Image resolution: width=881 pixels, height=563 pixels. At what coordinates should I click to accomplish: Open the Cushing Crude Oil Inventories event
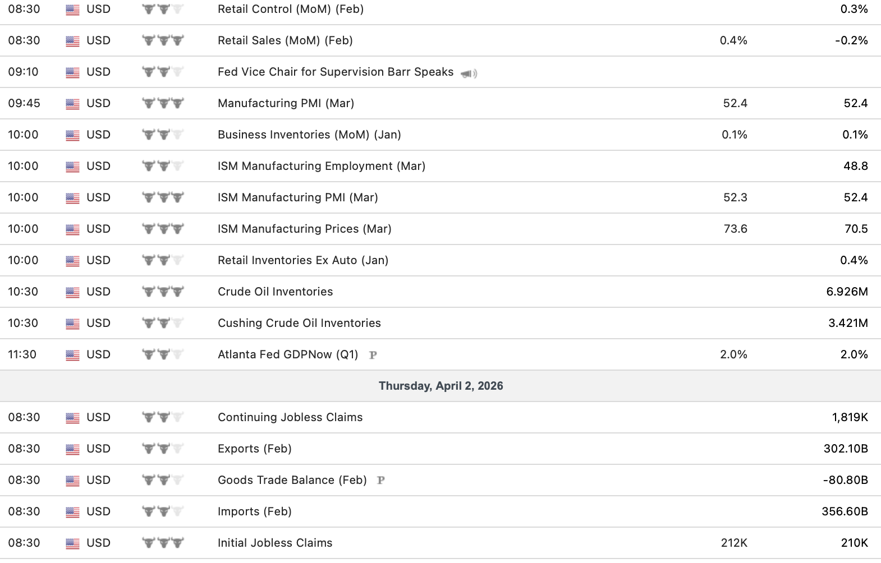tap(299, 323)
